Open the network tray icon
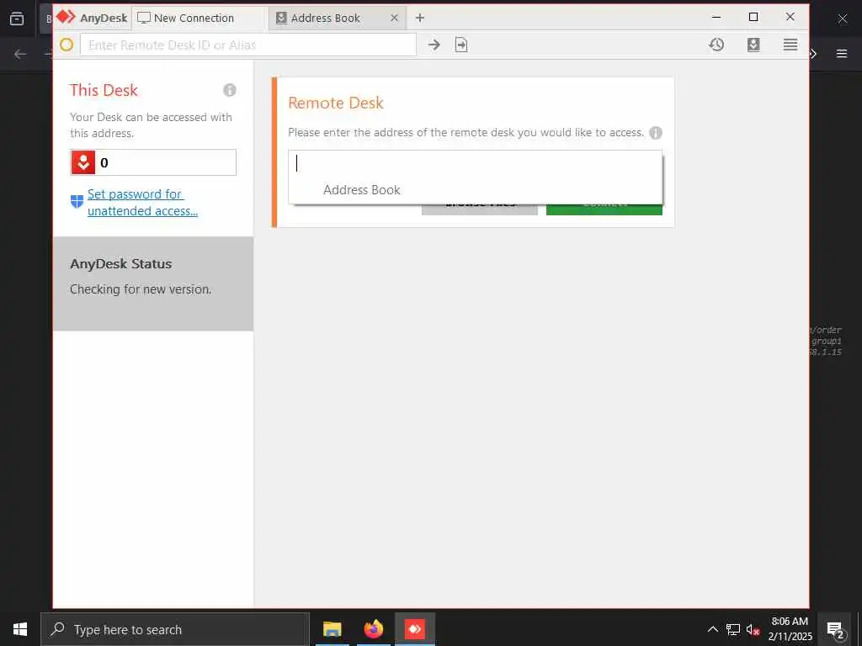 [733, 629]
